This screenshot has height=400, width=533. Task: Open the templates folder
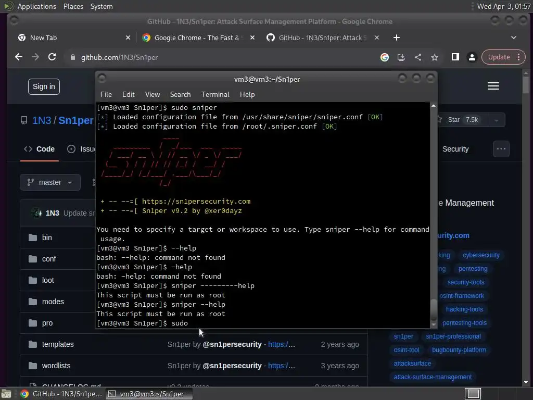pyautogui.click(x=58, y=344)
